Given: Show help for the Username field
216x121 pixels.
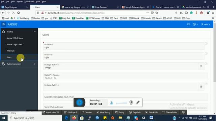Looking at the screenshot, I should pos(206,43).
